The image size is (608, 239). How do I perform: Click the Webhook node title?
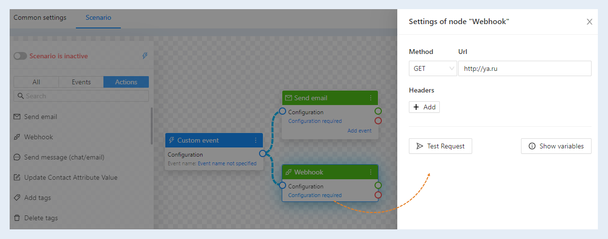(309, 172)
